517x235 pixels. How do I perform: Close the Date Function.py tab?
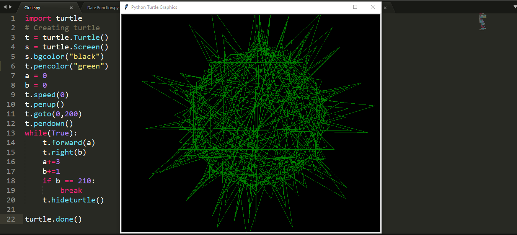[x=385, y=7]
